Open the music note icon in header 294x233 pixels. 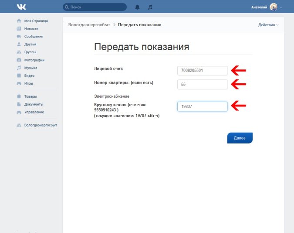[x=150, y=7]
